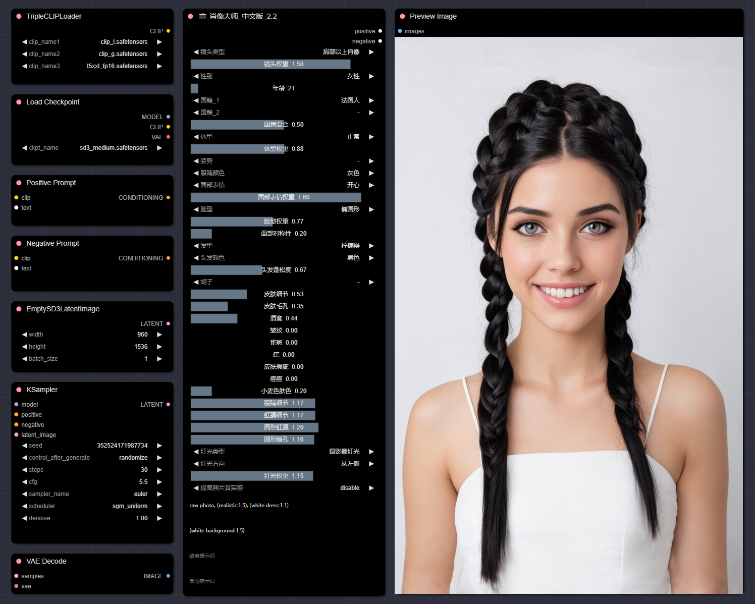Increase width value with its right arrow
The height and width of the screenshot is (604, 755).
[159, 335]
